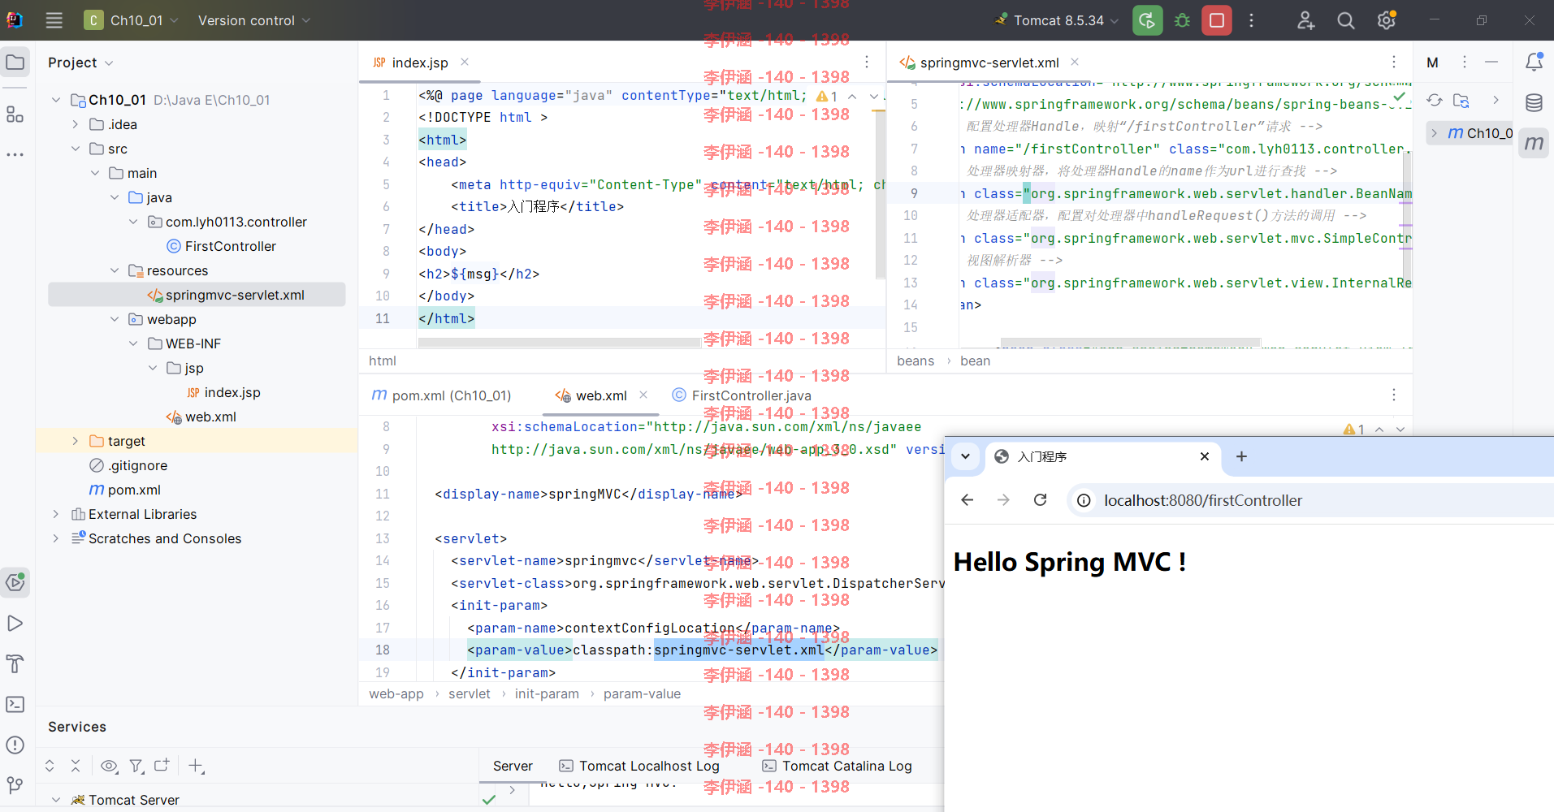1554x812 pixels.
Task: Open Services tool window icon
Action: point(15,582)
